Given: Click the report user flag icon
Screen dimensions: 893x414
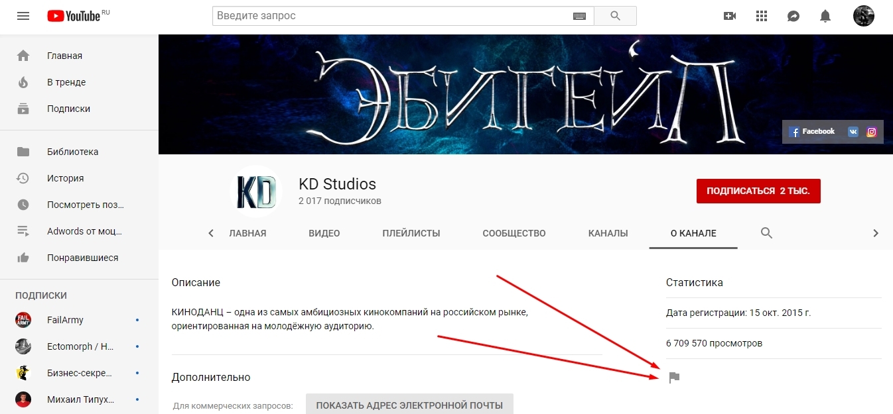Looking at the screenshot, I should coord(674,378).
